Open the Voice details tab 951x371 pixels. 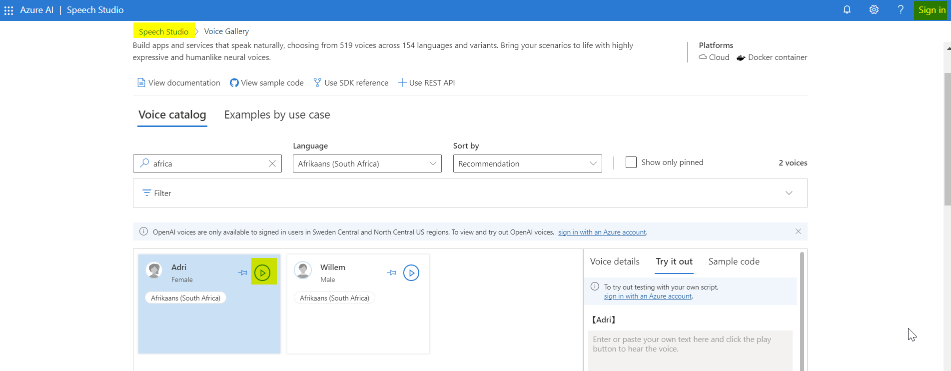[x=615, y=261]
